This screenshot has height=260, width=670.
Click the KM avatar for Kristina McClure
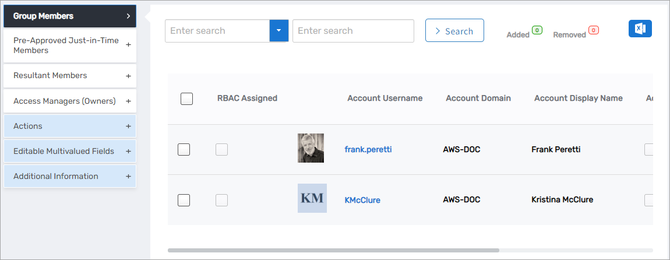click(312, 198)
